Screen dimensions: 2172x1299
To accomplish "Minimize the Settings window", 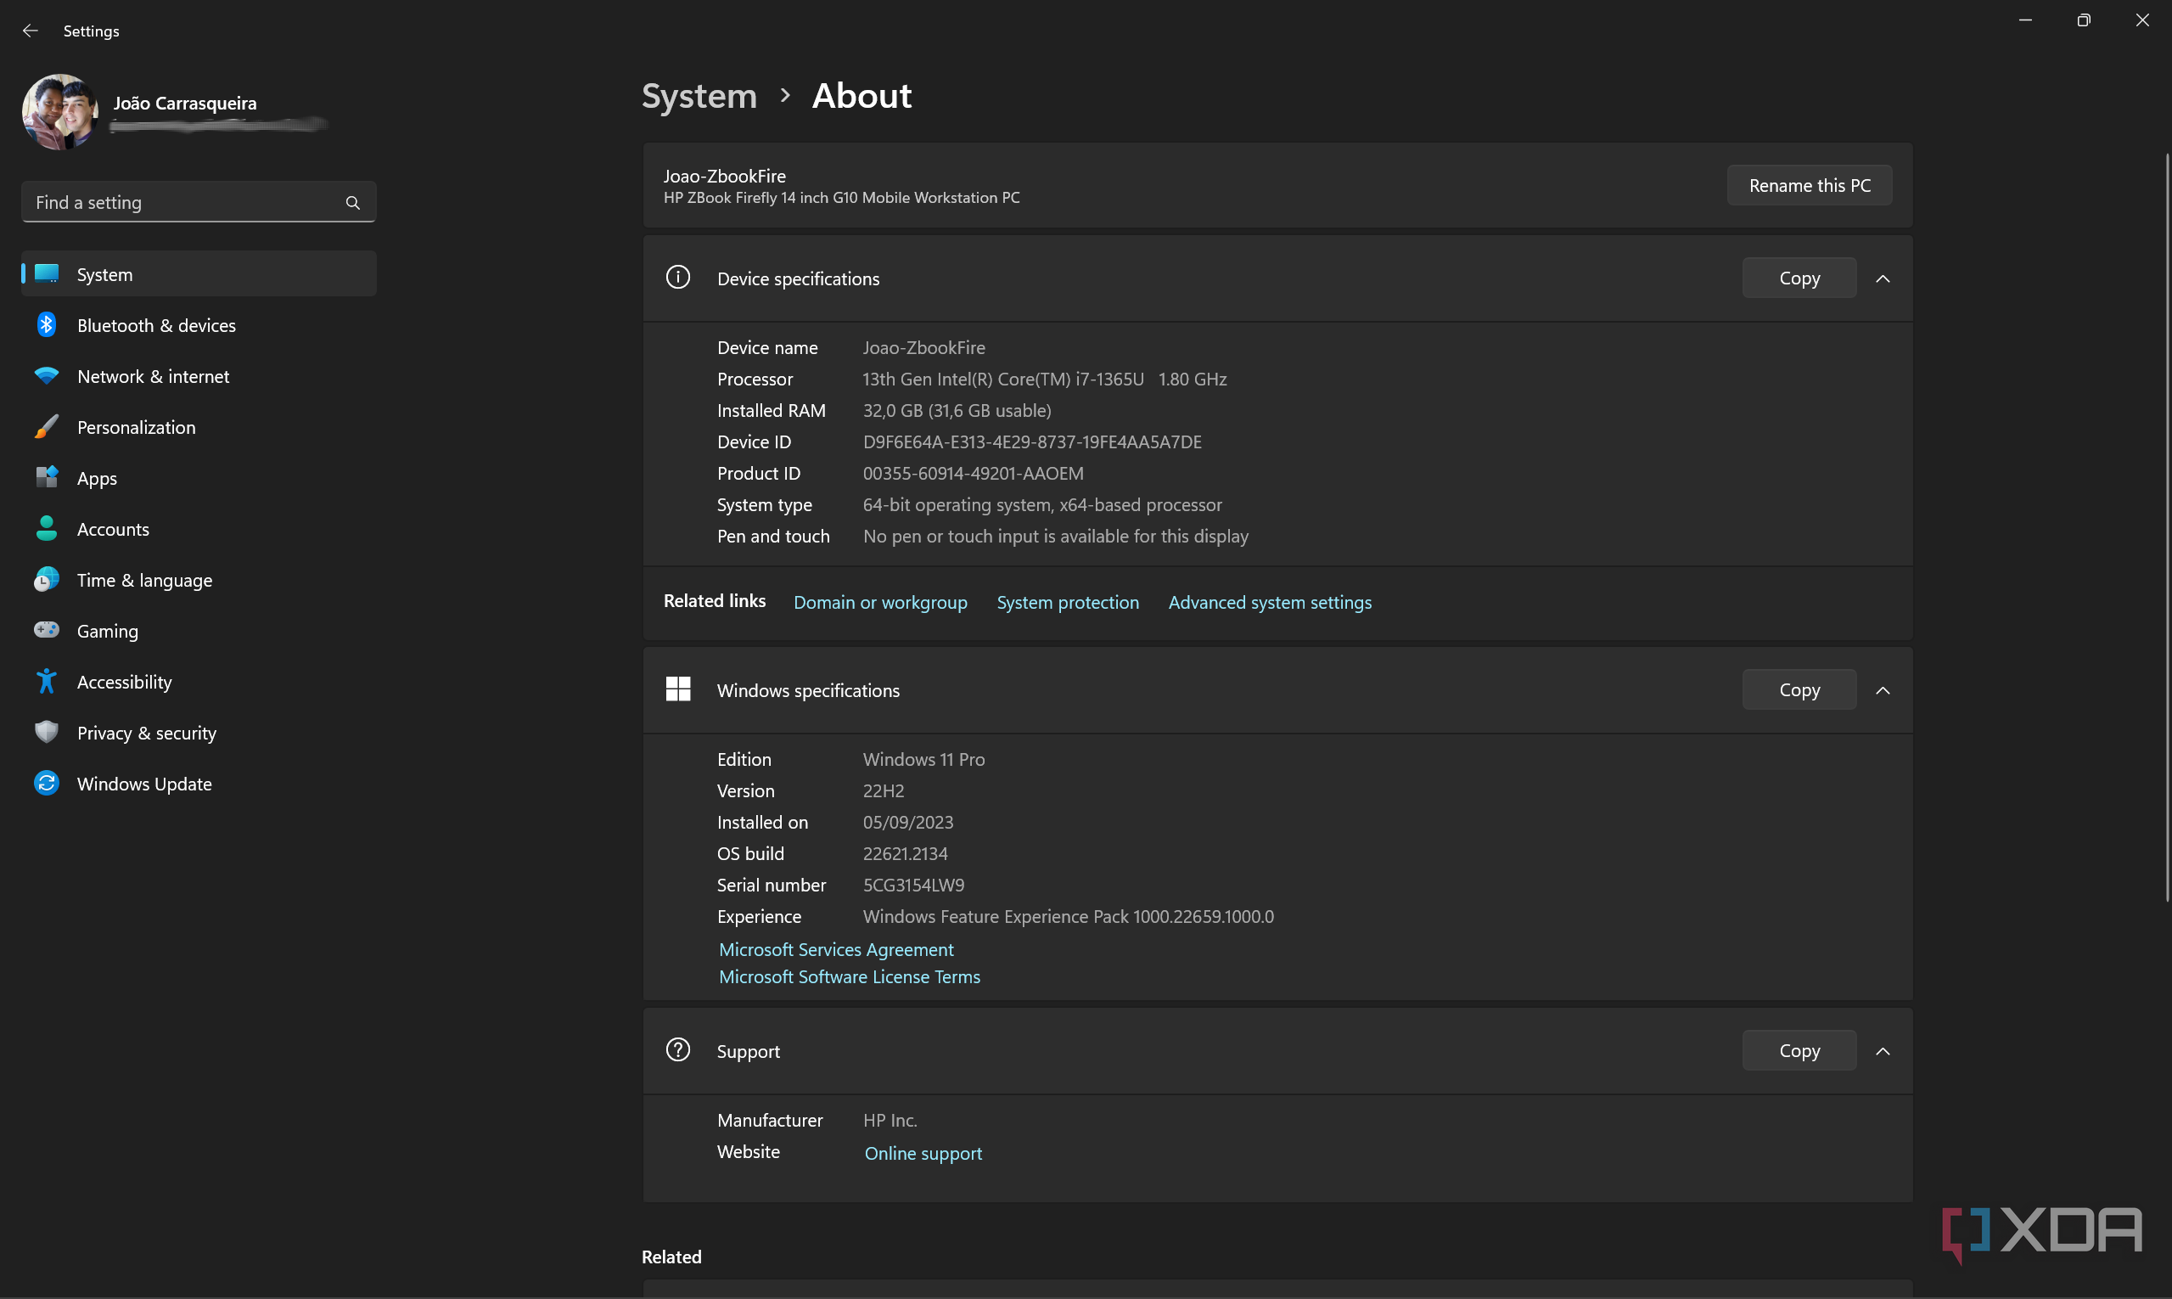I will (x=2025, y=20).
